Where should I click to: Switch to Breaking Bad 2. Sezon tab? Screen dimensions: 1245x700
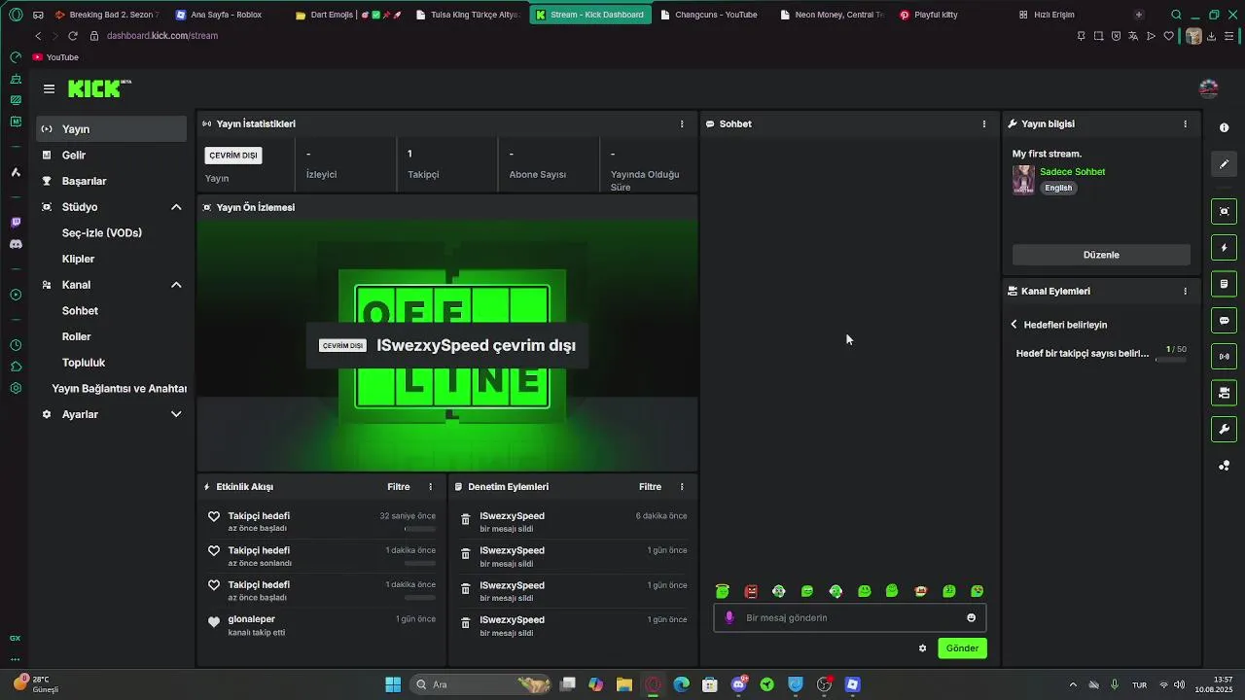click(107, 15)
